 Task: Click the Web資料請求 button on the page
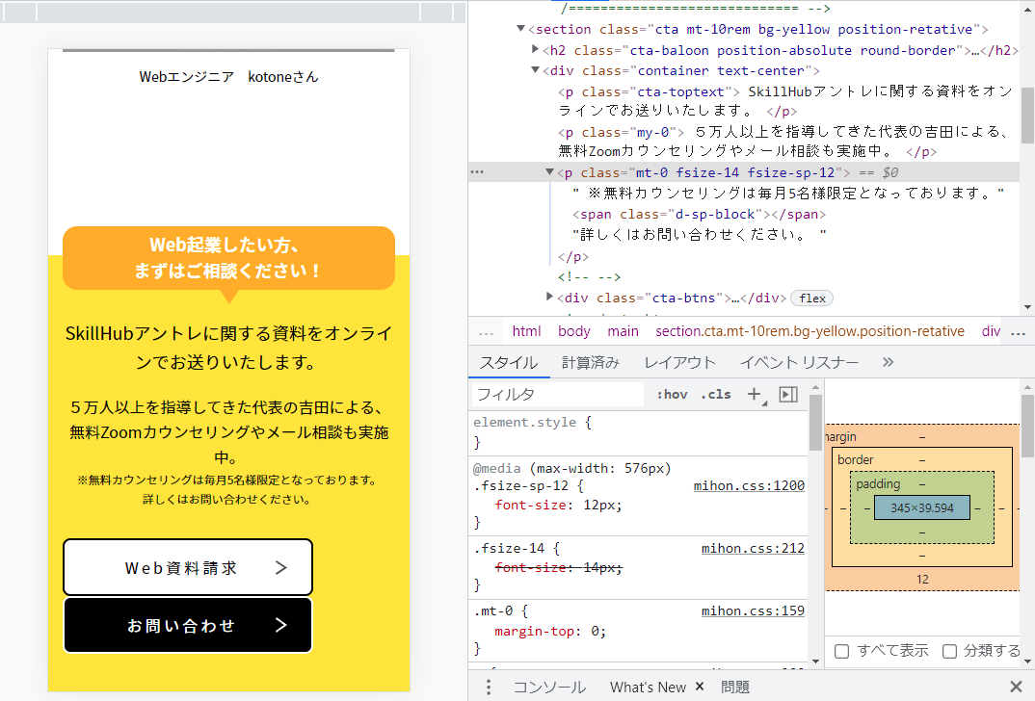188,567
